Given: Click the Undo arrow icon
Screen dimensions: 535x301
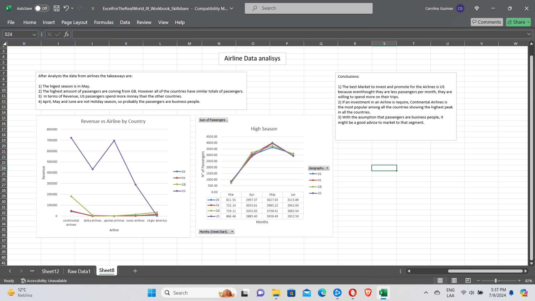Looking at the screenshot, I should [x=66, y=8].
